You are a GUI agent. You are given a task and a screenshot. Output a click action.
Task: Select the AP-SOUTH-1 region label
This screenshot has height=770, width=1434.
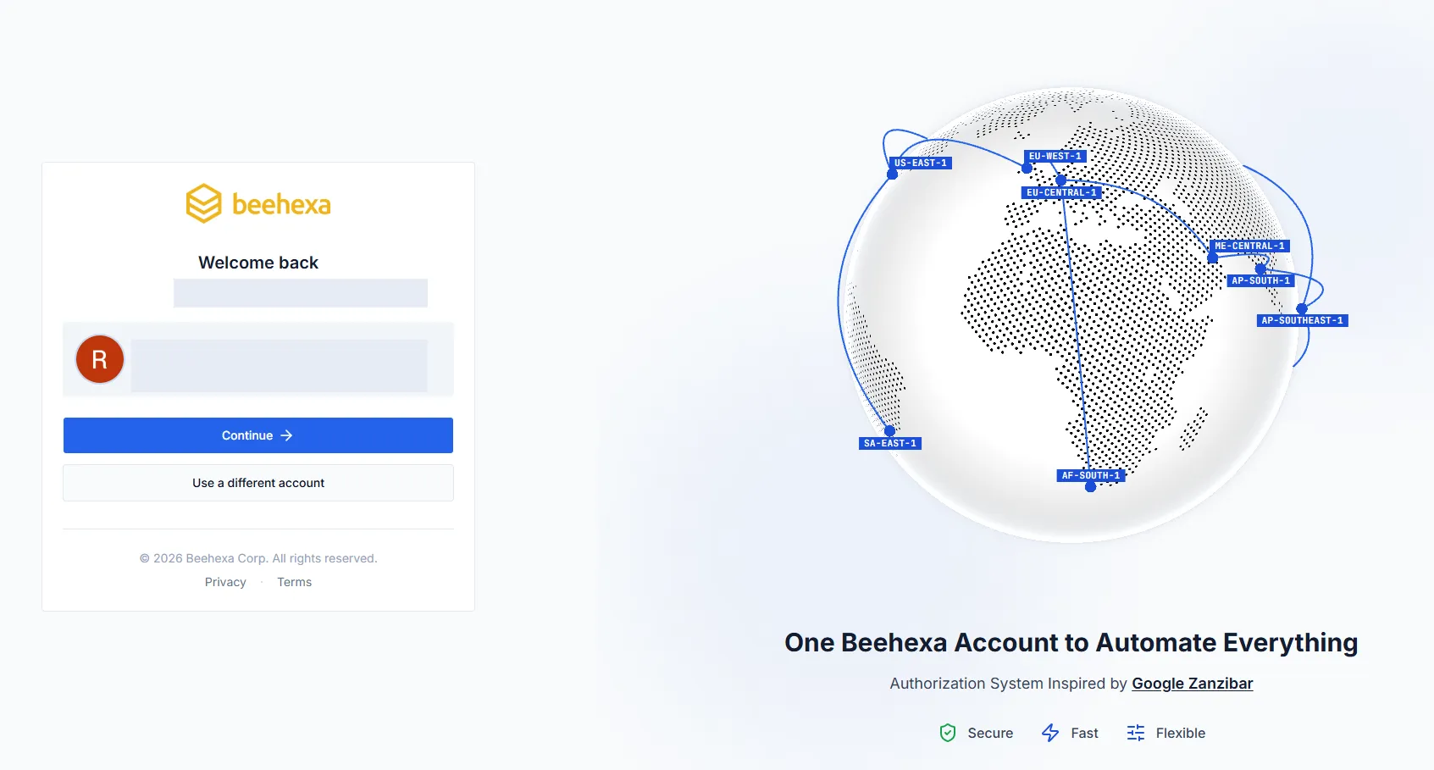[1260, 280]
